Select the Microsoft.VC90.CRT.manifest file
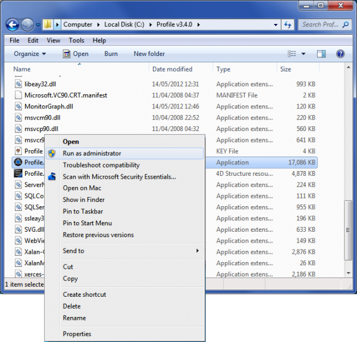This screenshot has width=357, height=342. [65, 95]
